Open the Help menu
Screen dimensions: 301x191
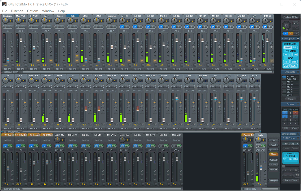(x=61, y=11)
